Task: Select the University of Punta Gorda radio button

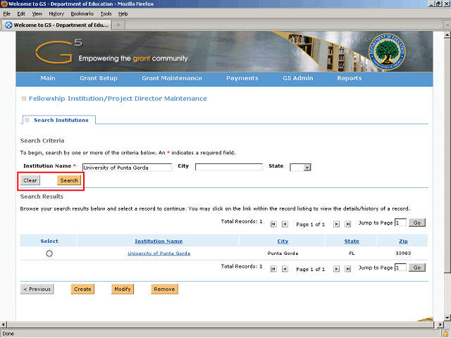Action: 49,254
